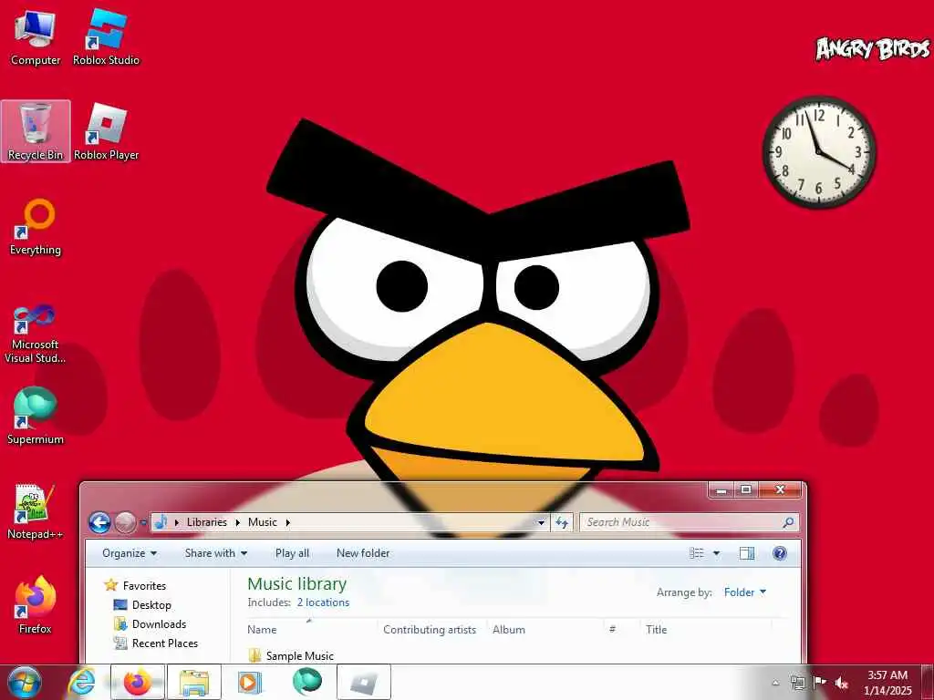Show hidden system tray icons
934x700 pixels.
775,683
